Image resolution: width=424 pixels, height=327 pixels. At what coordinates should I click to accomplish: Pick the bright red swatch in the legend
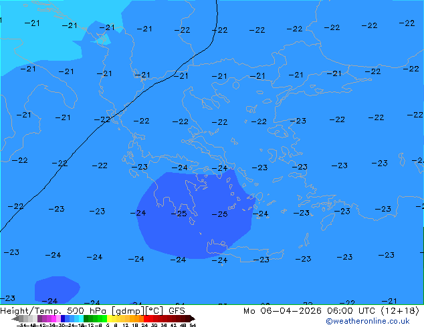(x=146, y=318)
